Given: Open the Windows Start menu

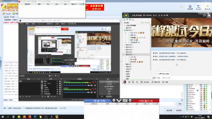Looking at the screenshot, I should coord(3,117).
